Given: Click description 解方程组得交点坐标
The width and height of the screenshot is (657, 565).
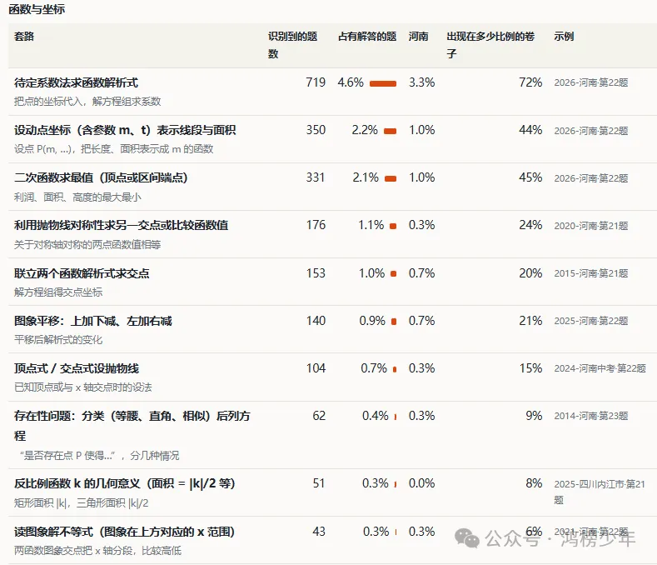Looking at the screenshot, I should point(58,292).
